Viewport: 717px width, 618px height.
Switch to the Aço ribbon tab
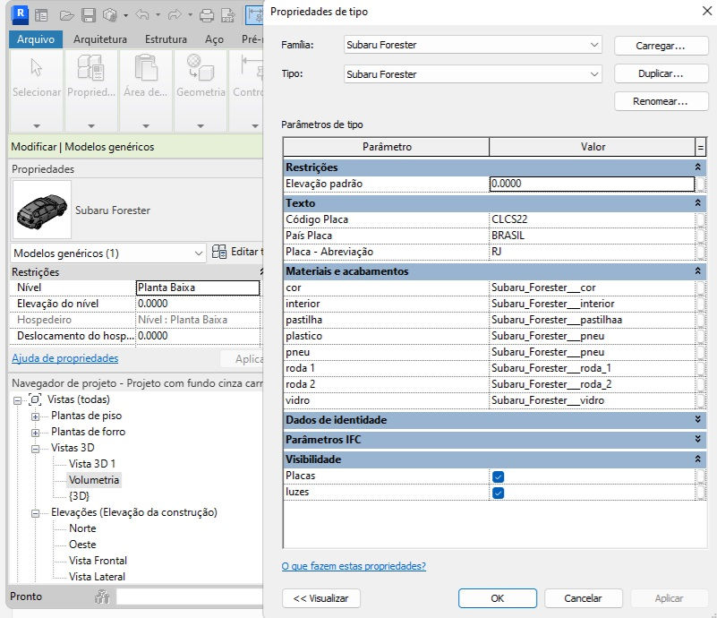(214, 39)
